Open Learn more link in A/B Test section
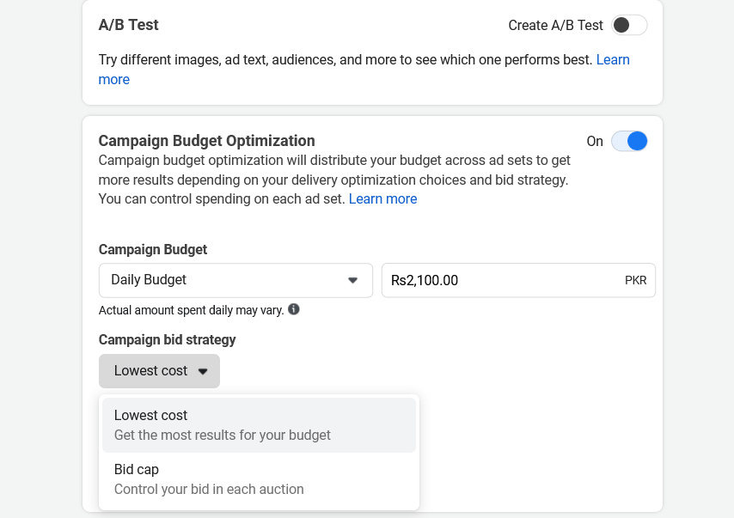Viewport: 734px width, 518px height. click(613, 60)
